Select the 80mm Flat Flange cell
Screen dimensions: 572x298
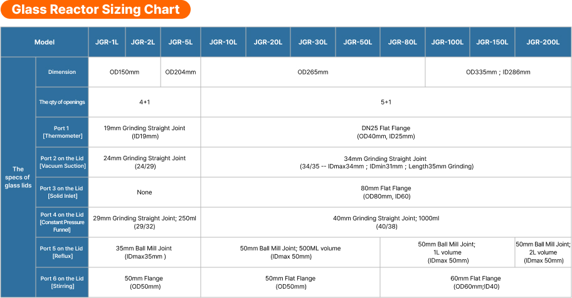(386, 192)
